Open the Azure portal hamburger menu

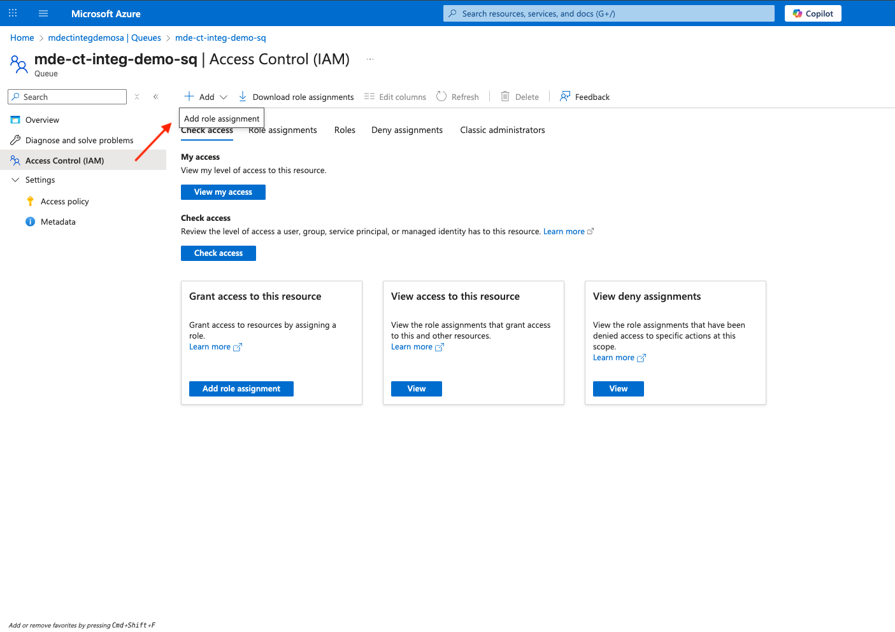[43, 13]
